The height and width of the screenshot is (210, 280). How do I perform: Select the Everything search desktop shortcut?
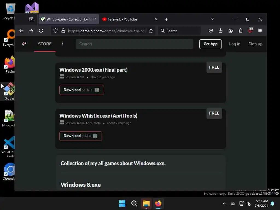pyautogui.click(x=9, y=38)
